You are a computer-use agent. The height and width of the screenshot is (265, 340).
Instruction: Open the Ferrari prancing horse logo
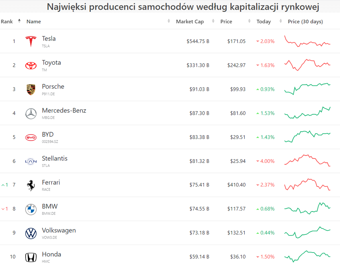[x=31, y=185]
